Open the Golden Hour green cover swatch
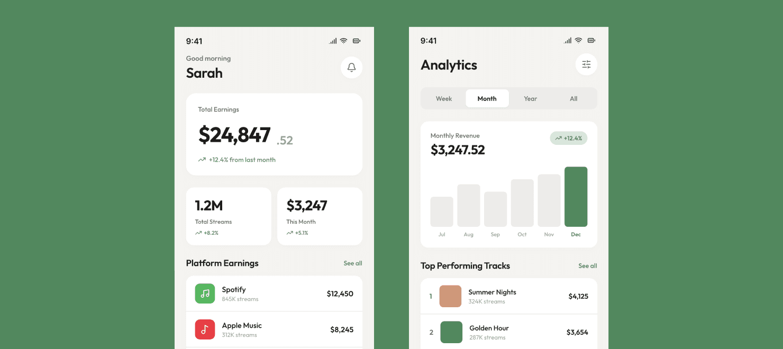This screenshot has height=349, width=783. pos(451,332)
